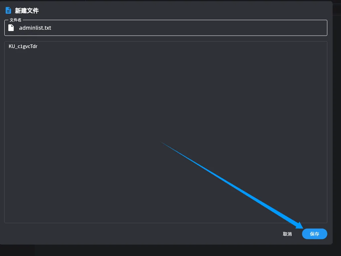The height and width of the screenshot is (256, 341).
Task: Click the white file icon in filename field
Action: [11, 28]
